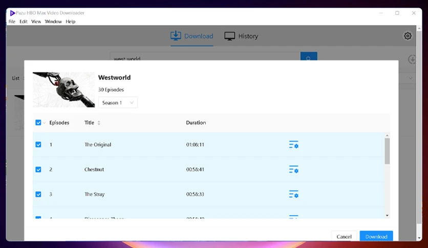
Task: Click the Westworld heading
Action: coord(114,77)
